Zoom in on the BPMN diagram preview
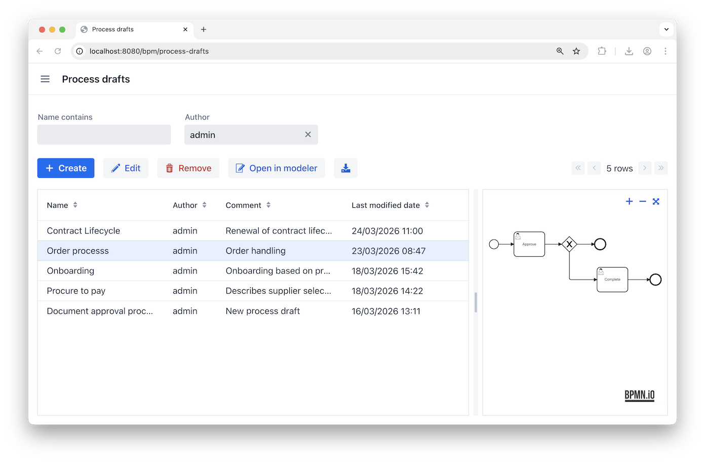This screenshot has width=705, height=462. (629, 202)
